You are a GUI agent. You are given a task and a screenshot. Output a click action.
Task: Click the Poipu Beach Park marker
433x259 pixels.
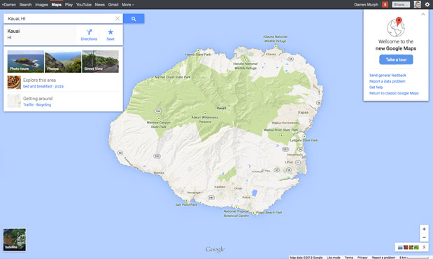tap(253, 213)
